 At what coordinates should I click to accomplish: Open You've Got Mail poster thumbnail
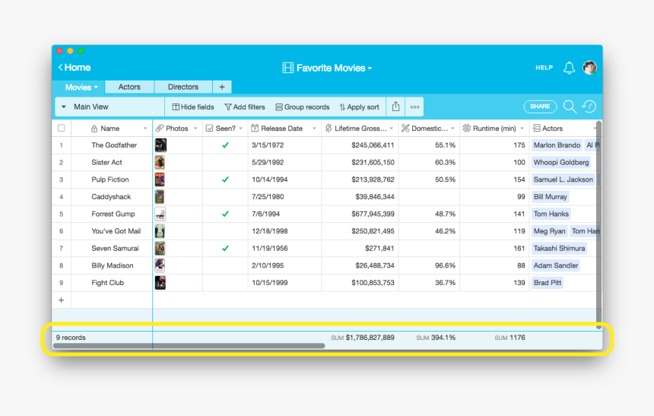click(x=160, y=231)
